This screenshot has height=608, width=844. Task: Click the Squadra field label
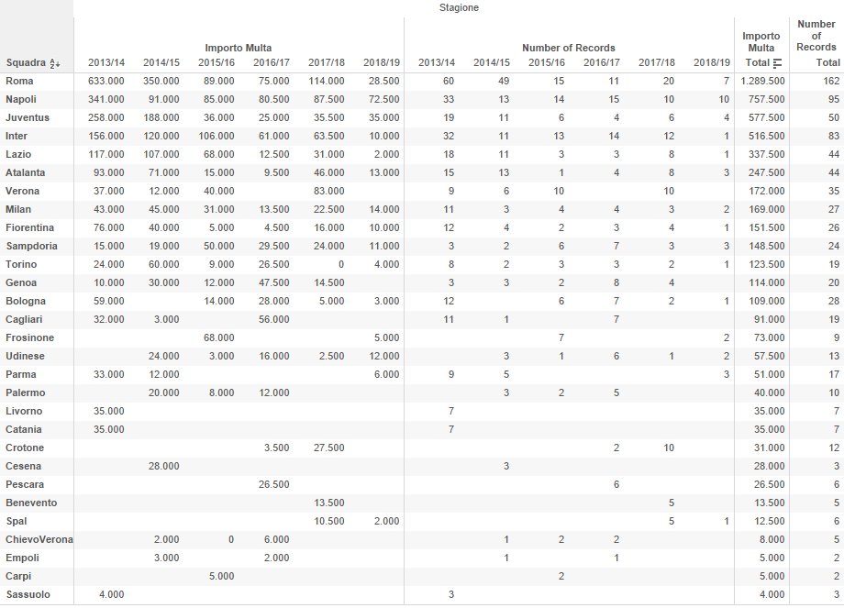click(25, 63)
